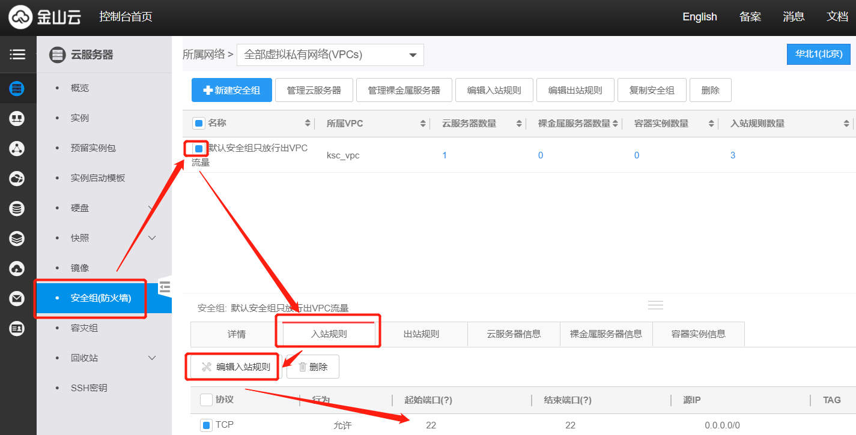Open 镜像 in the sidebar
856x435 pixels.
tap(80, 268)
